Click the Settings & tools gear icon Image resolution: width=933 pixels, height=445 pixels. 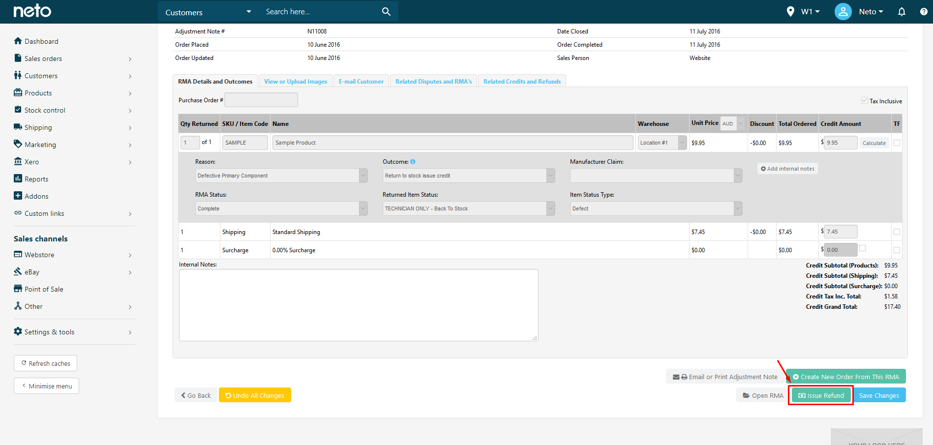pos(18,331)
